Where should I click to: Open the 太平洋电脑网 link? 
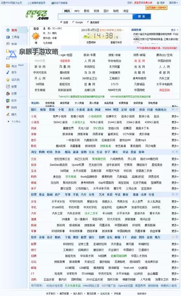(x=164, y=84)
